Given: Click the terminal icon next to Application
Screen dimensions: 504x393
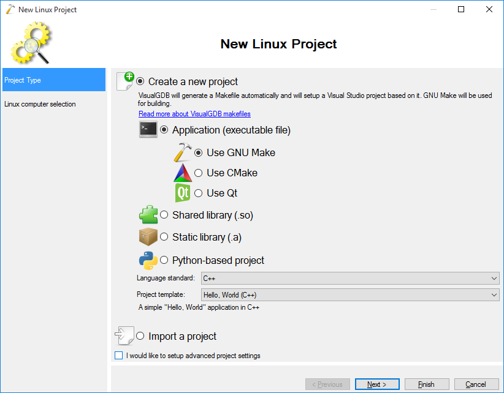Looking at the screenshot, I should pyautogui.click(x=148, y=129).
